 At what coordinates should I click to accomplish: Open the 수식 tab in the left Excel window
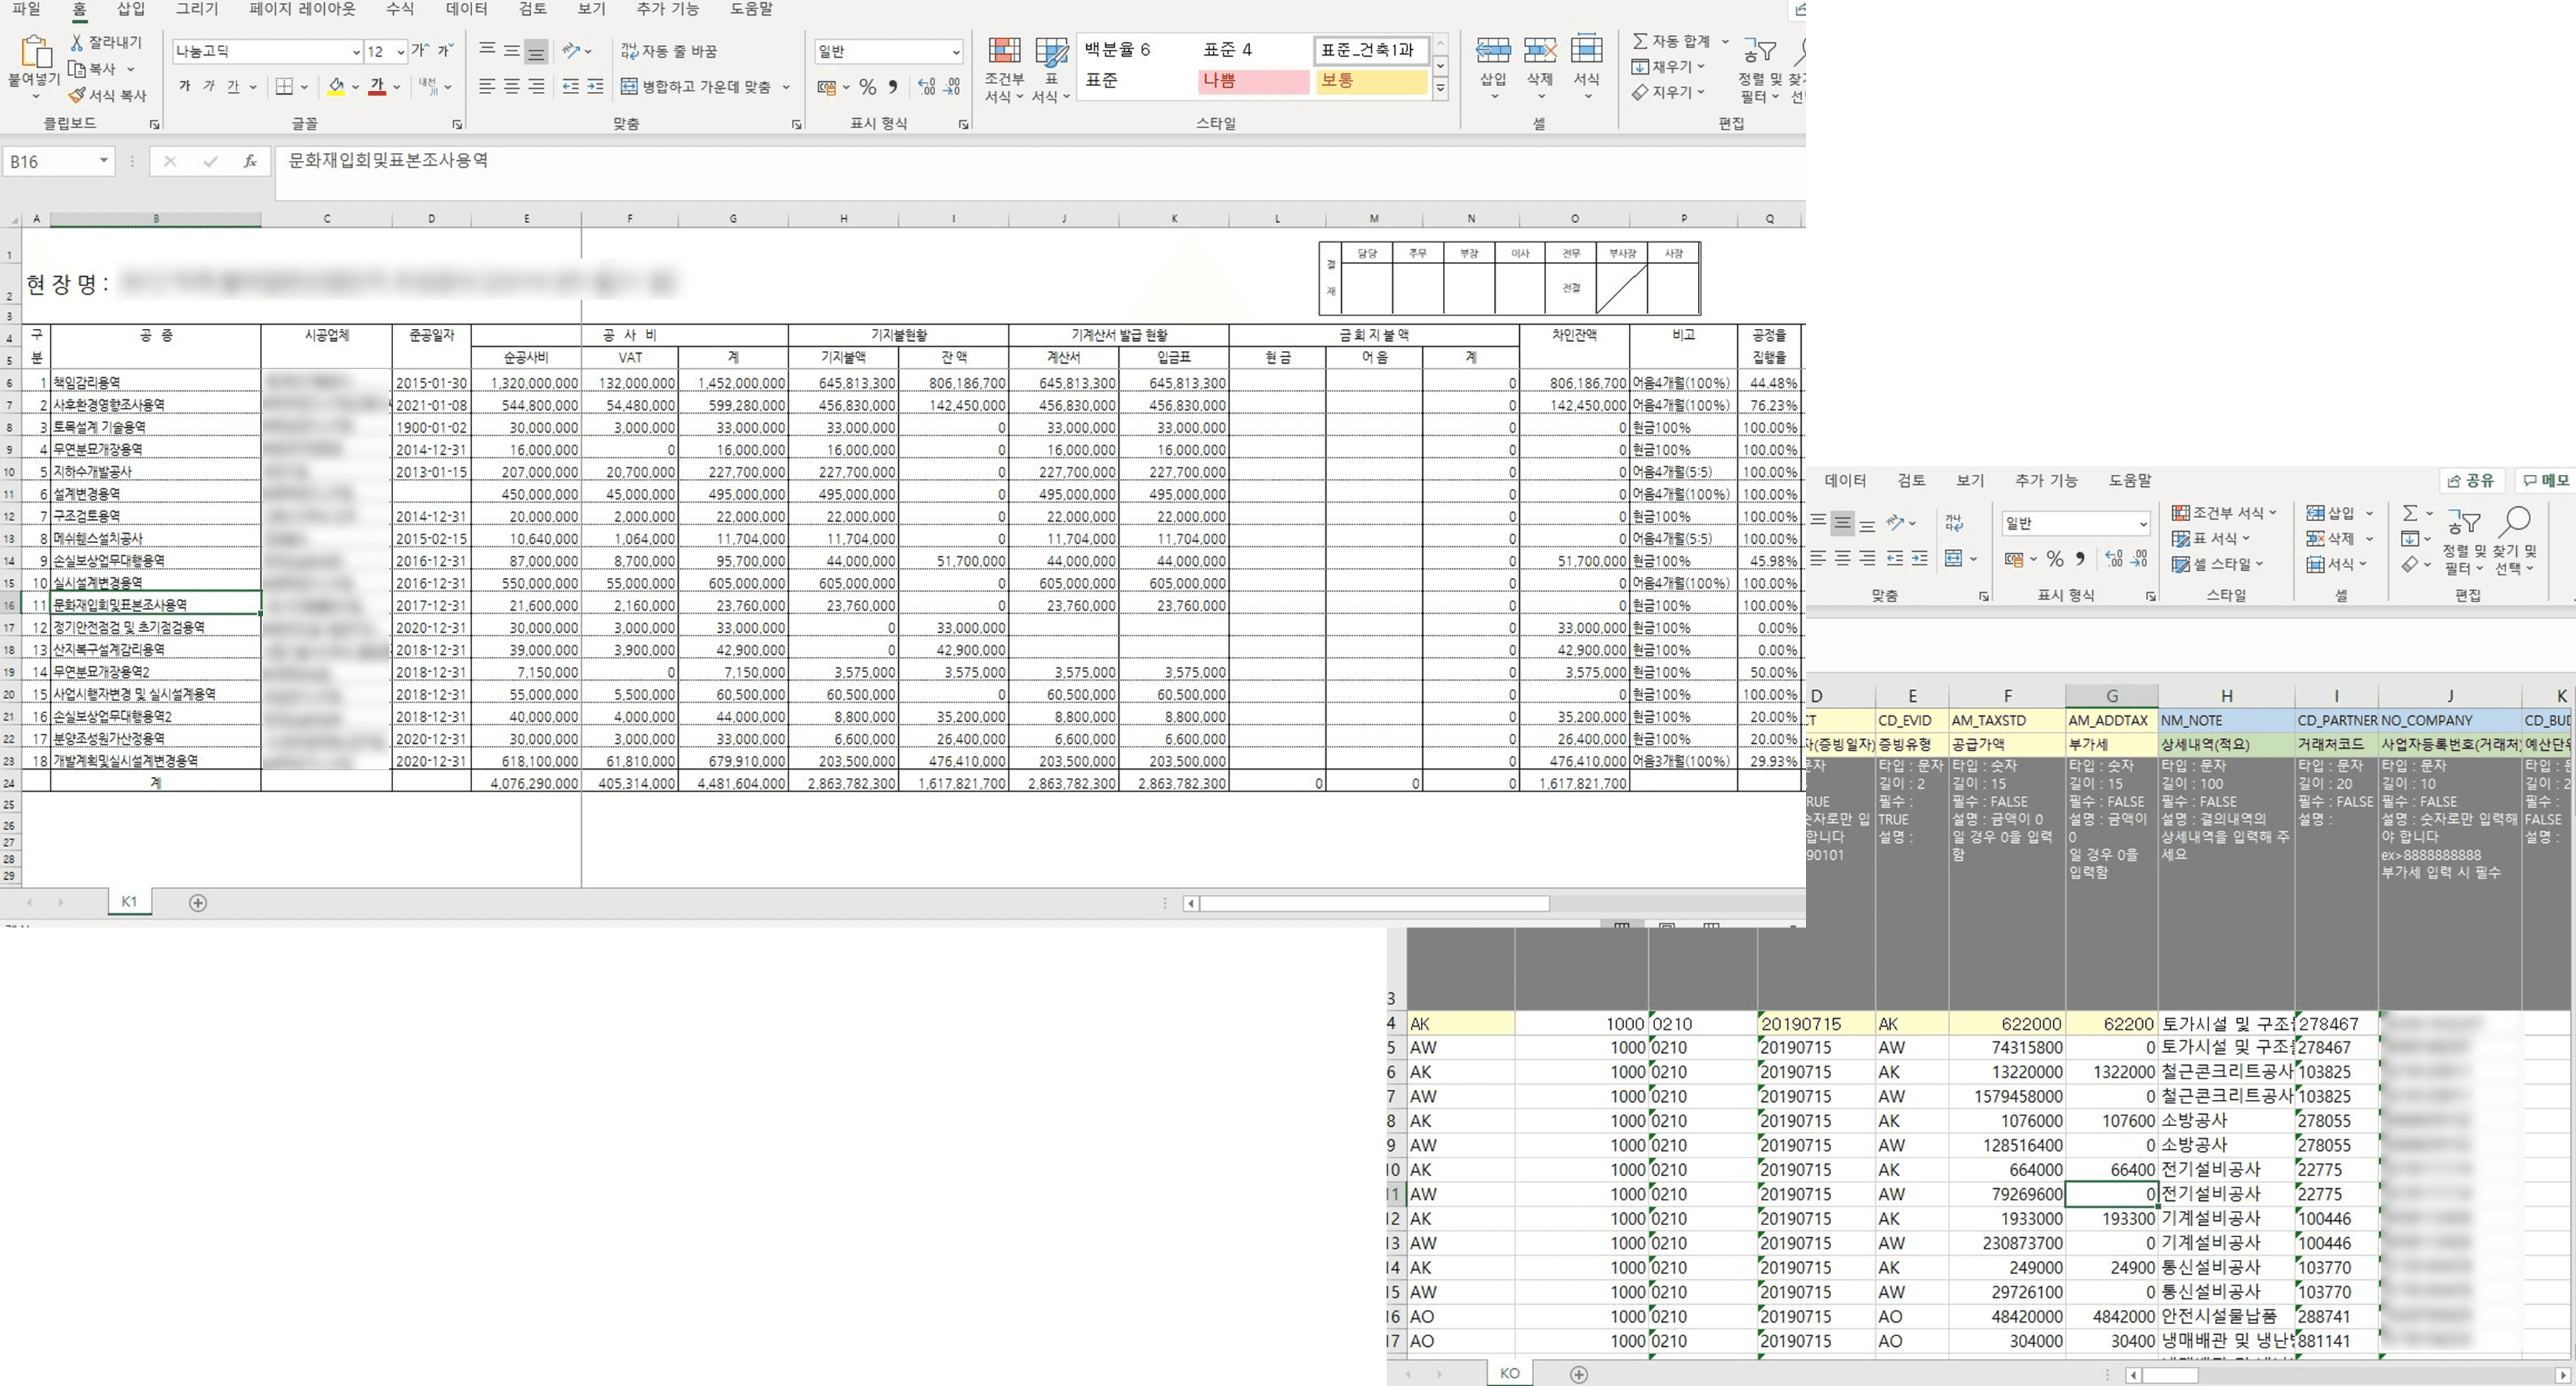400,9
